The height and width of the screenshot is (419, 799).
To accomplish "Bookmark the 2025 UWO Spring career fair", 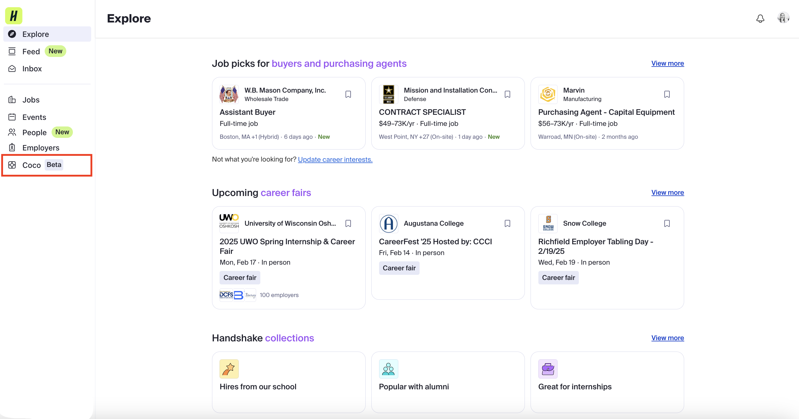I will [348, 224].
